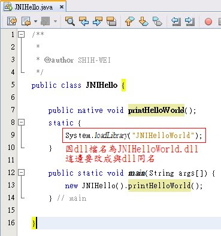Click Find Next Occurrence icon
The width and height of the screenshot is (221, 236).
coord(98,21)
